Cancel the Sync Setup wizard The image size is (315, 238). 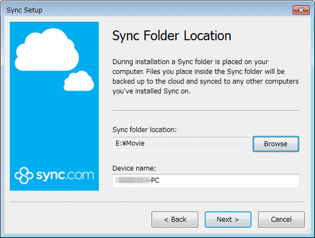(281, 219)
